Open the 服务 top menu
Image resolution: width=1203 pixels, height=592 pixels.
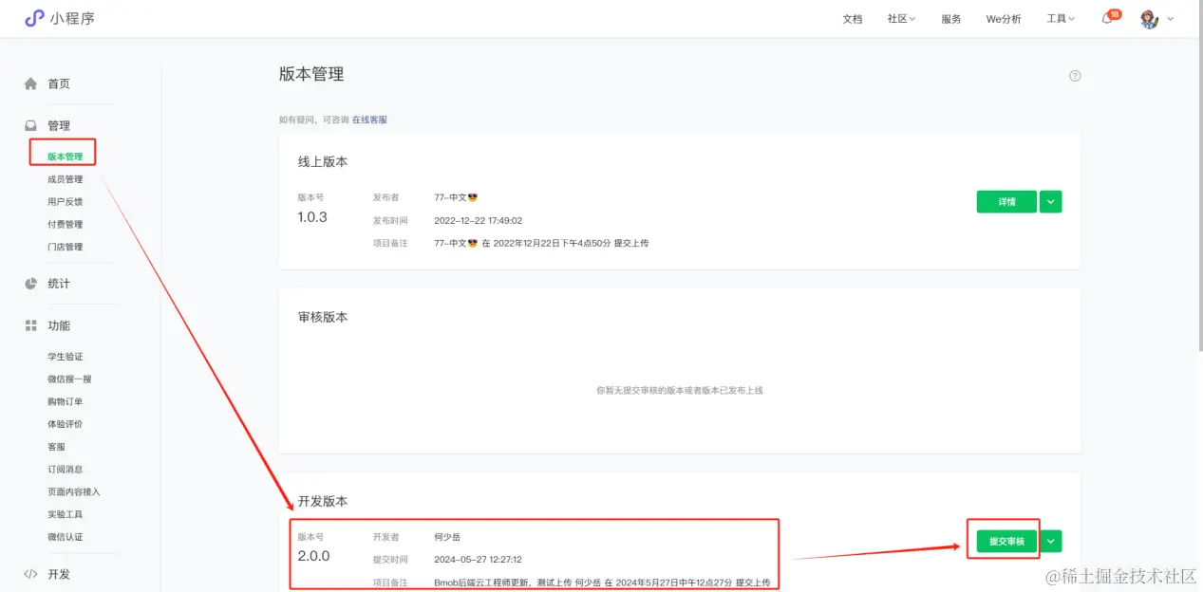click(x=951, y=19)
